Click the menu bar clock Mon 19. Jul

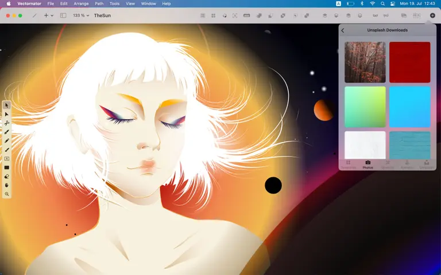tap(417, 3)
